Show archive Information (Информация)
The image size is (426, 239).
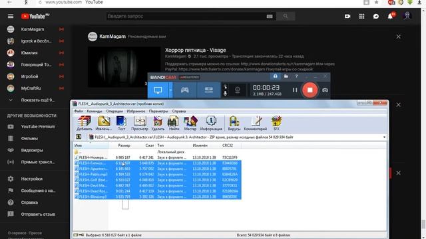211,123
